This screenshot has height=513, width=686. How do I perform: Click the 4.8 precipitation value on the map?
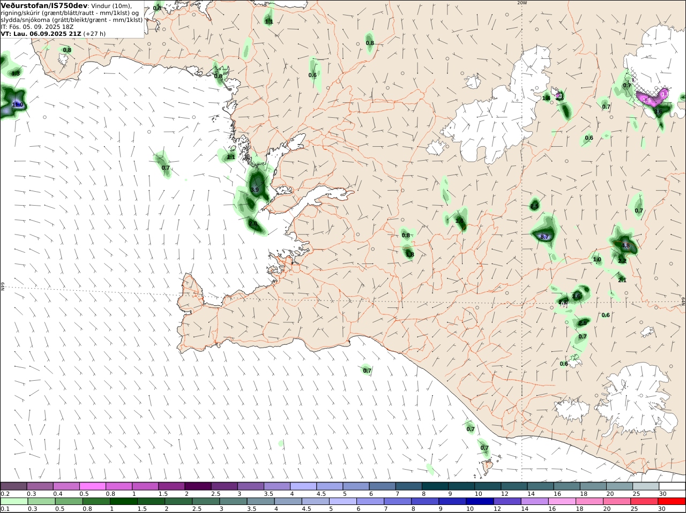(x=625, y=246)
